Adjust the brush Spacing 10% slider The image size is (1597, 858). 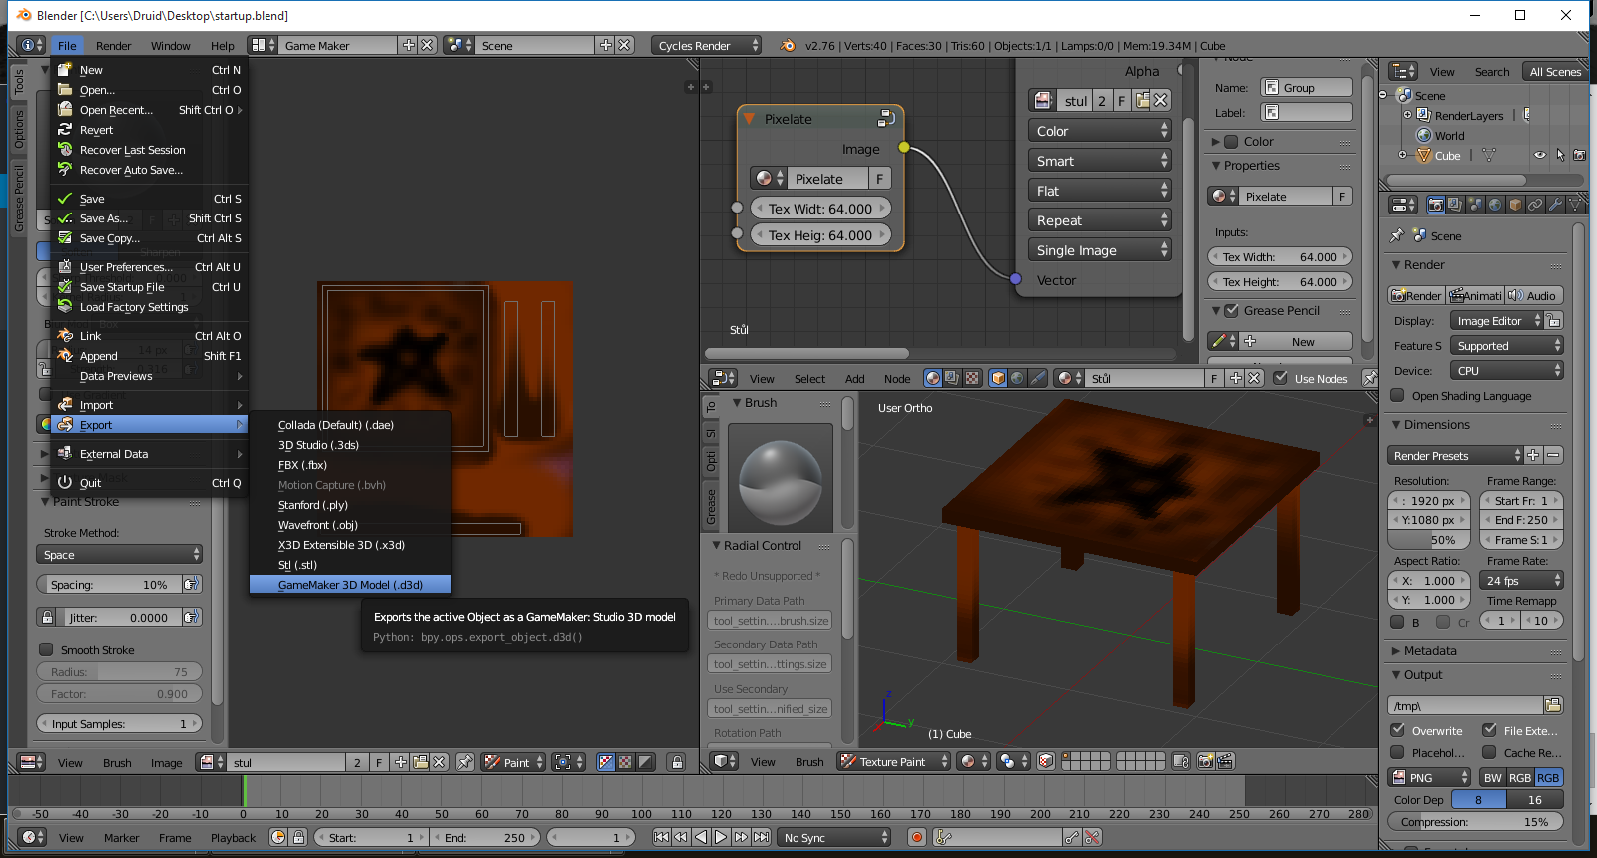point(109,585)
